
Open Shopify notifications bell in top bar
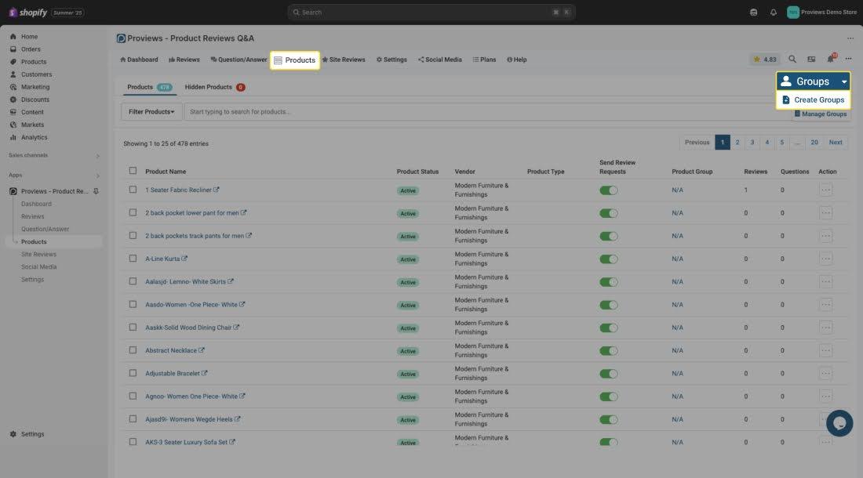pos(773,13)
